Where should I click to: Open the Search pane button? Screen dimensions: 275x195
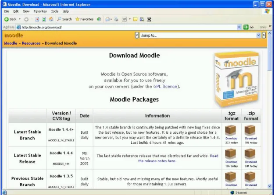click(x=64, y=19)
